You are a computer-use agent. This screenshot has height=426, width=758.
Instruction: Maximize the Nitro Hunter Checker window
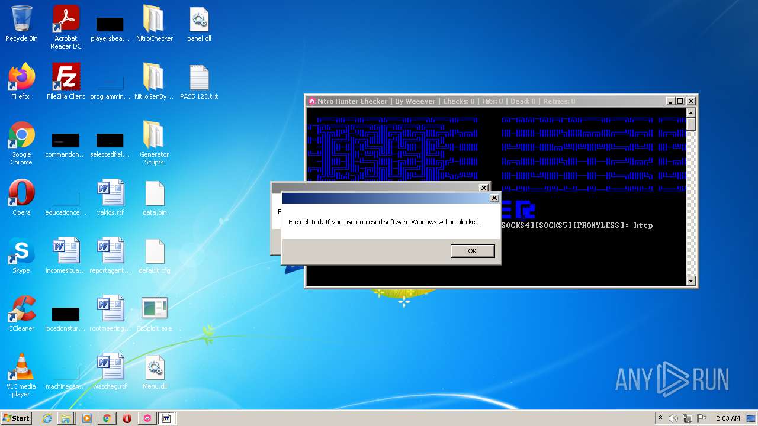click(680, 101)
